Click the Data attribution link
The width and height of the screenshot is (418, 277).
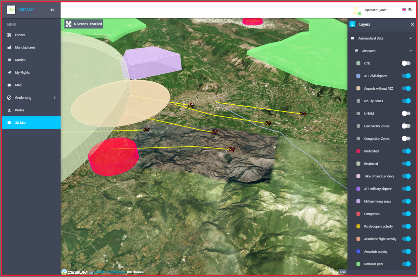click(135, 272)
